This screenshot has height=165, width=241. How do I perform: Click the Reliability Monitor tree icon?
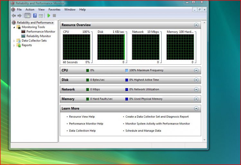[x=23, y=36]
